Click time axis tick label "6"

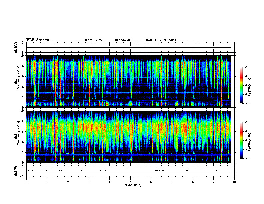pyautogui.click(x=151, y=182)
